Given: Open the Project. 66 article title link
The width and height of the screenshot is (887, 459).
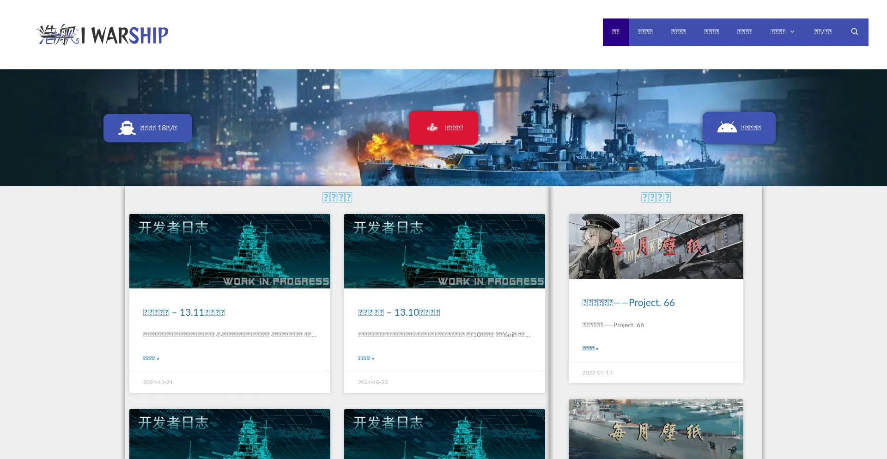Looking at the screenshot, I should pyautogui.click(x=628, y=303).
